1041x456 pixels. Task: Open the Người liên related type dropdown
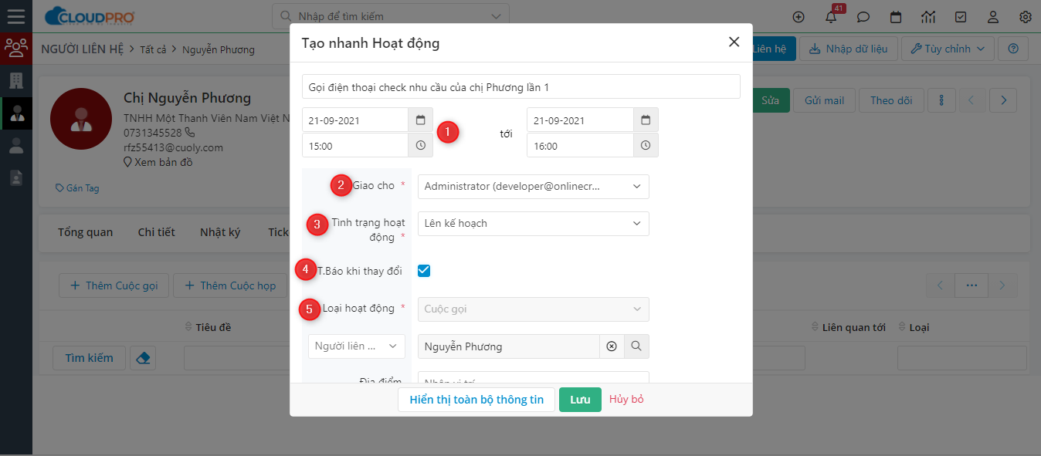point(356,346)
